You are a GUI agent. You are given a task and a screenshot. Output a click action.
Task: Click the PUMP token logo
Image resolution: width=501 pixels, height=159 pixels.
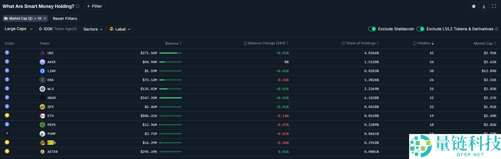pos(42,134)
